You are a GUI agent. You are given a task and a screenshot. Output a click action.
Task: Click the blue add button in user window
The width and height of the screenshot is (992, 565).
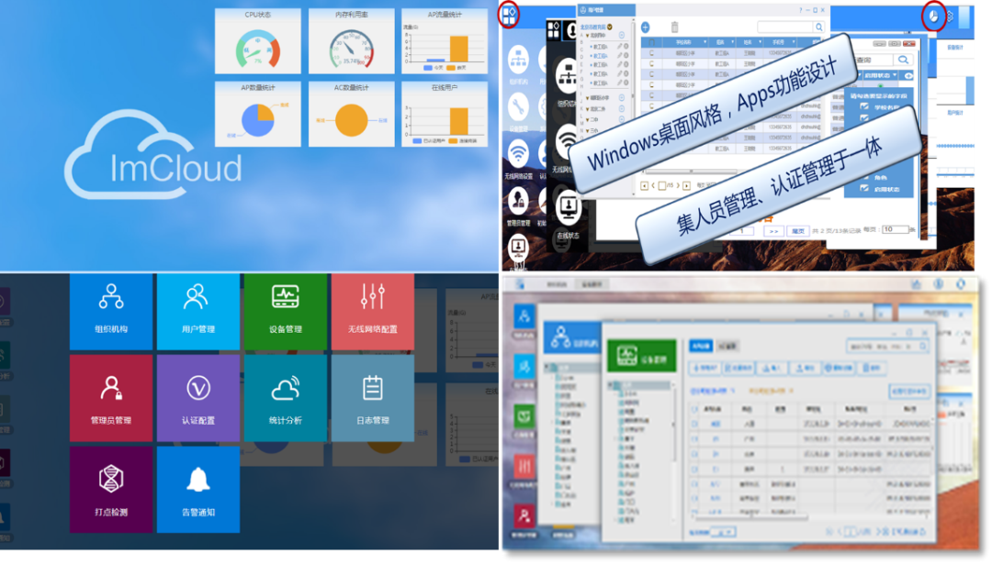tap(646, 28)
